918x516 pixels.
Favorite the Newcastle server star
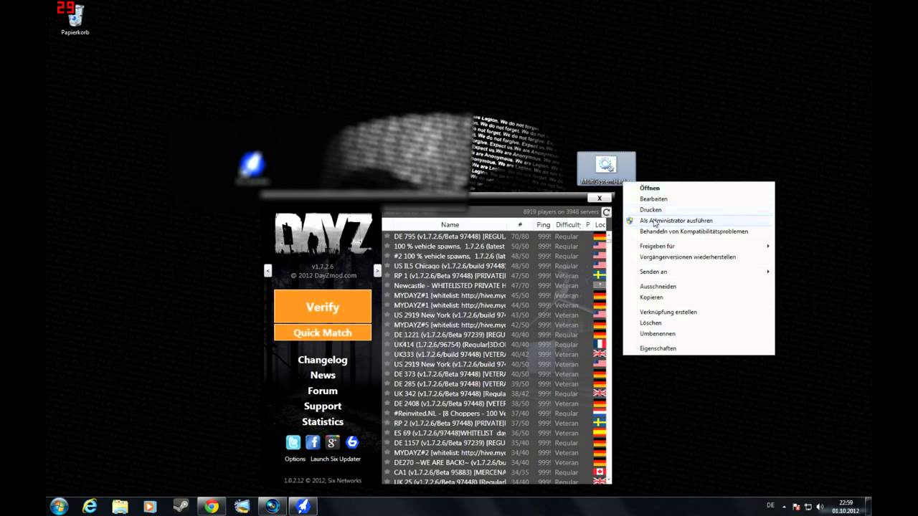click(x=387, y=285)
